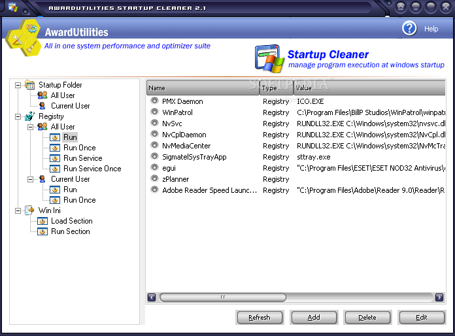Click the Run icon under All User
This screenshot has width=455, height=336.
[x=55, y=137]
